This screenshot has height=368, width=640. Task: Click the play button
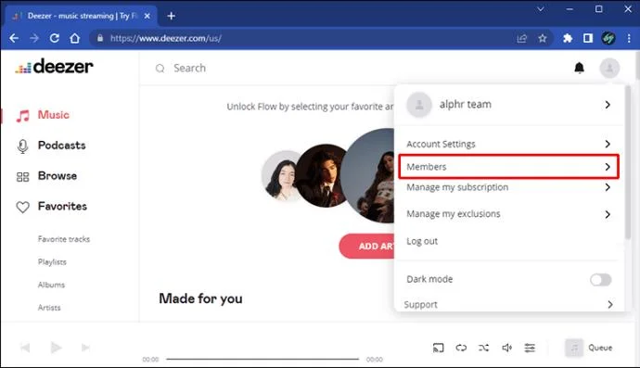pyautogui.click(x=56, y=348)
